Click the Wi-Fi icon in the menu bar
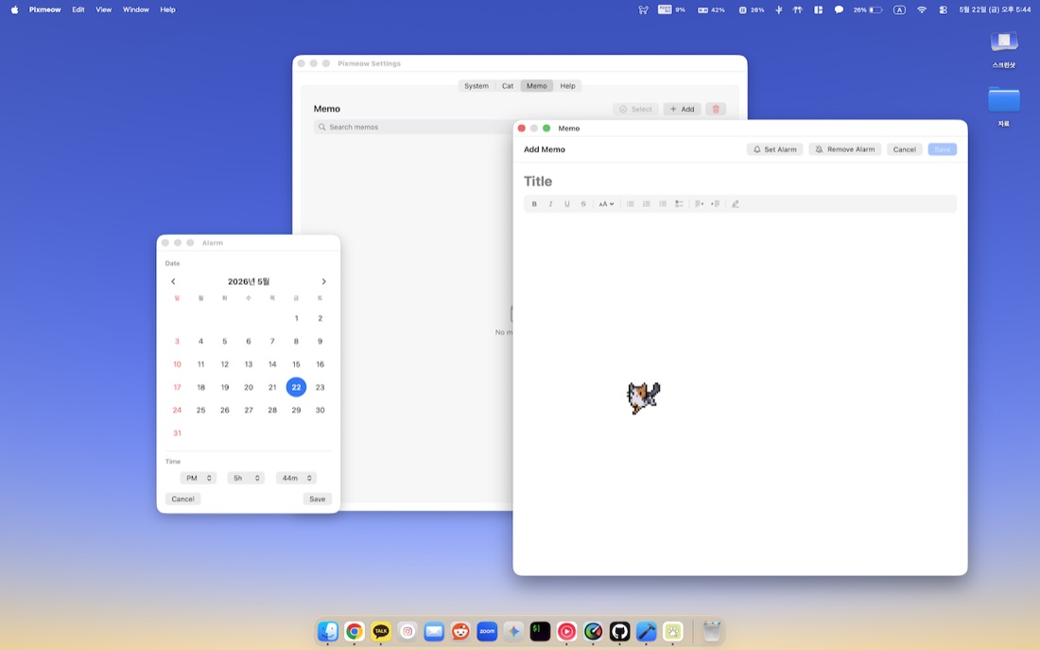This screenshot has width=1040, height=650. click(922, 10)
